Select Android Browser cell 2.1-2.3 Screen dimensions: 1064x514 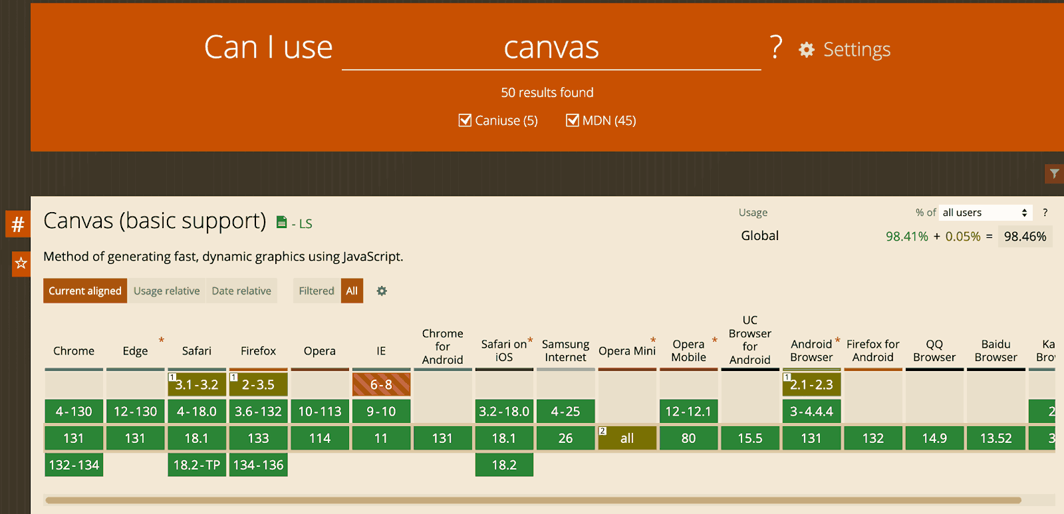click(x=811, y=384)
